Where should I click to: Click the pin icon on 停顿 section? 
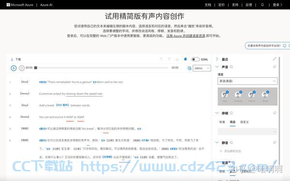[x=275, y=112]
